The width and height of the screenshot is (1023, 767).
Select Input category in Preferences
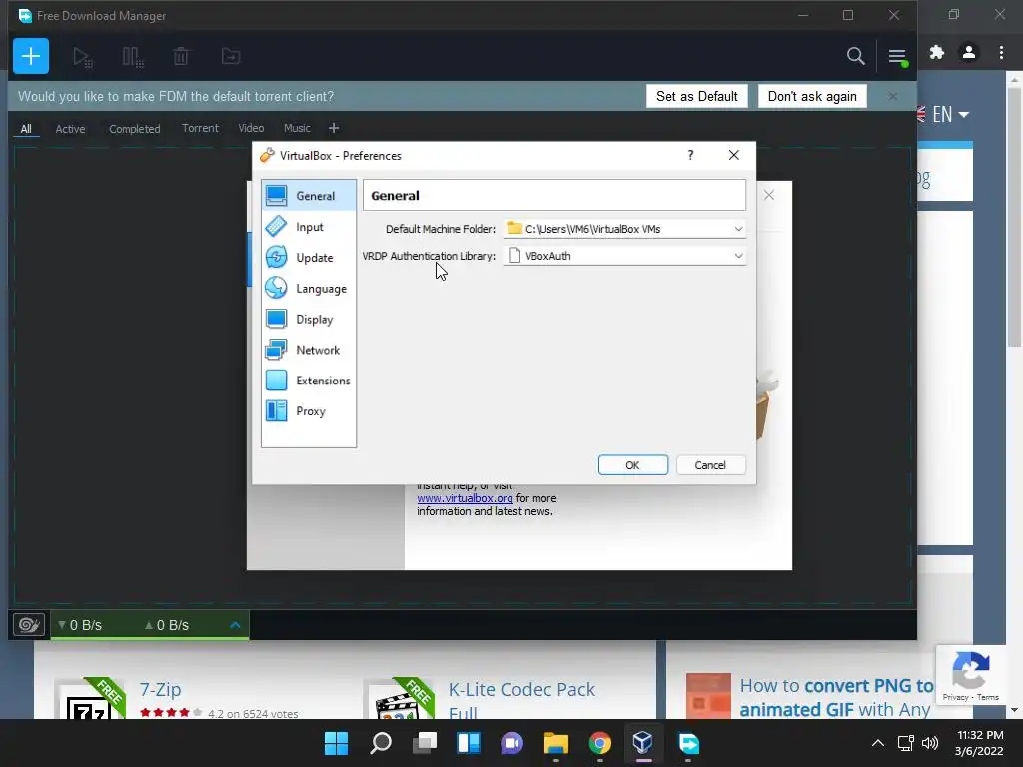point(309,227)
